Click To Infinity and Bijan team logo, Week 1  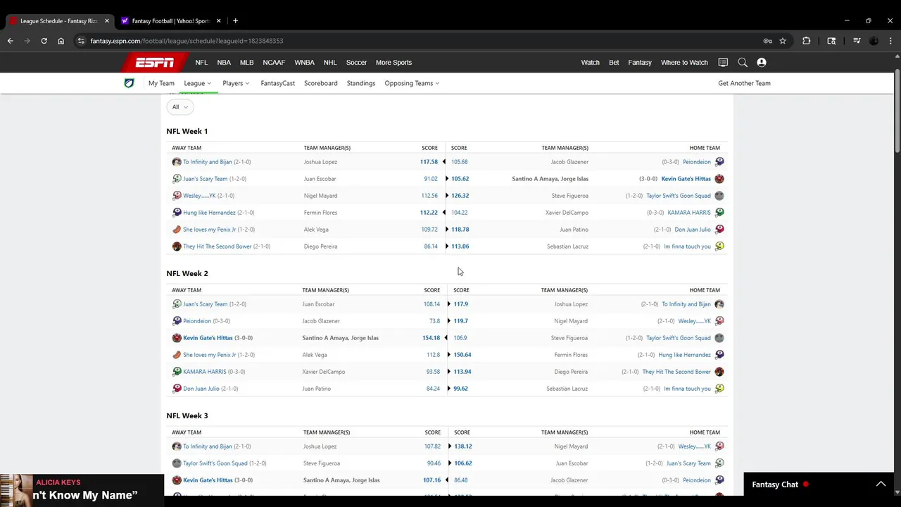click(177, 162)
